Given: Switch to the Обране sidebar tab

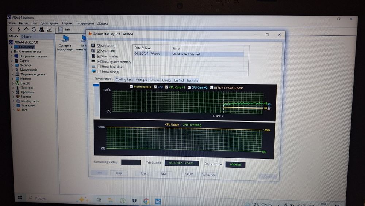Looking at the screenshot, I should tap(26, 37).
